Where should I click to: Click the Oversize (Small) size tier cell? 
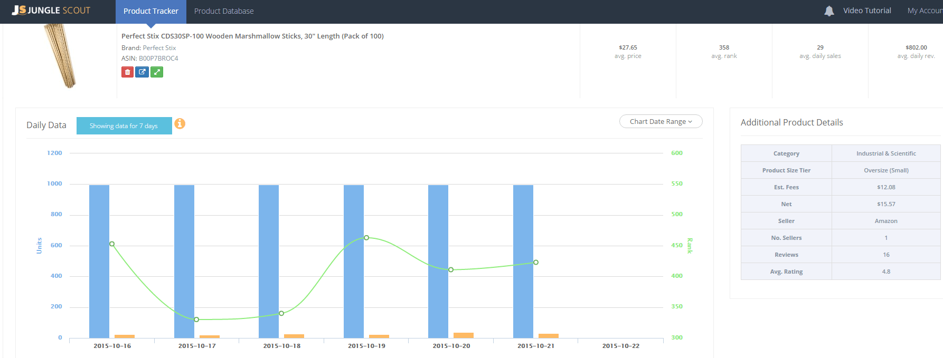coord(886,170)
